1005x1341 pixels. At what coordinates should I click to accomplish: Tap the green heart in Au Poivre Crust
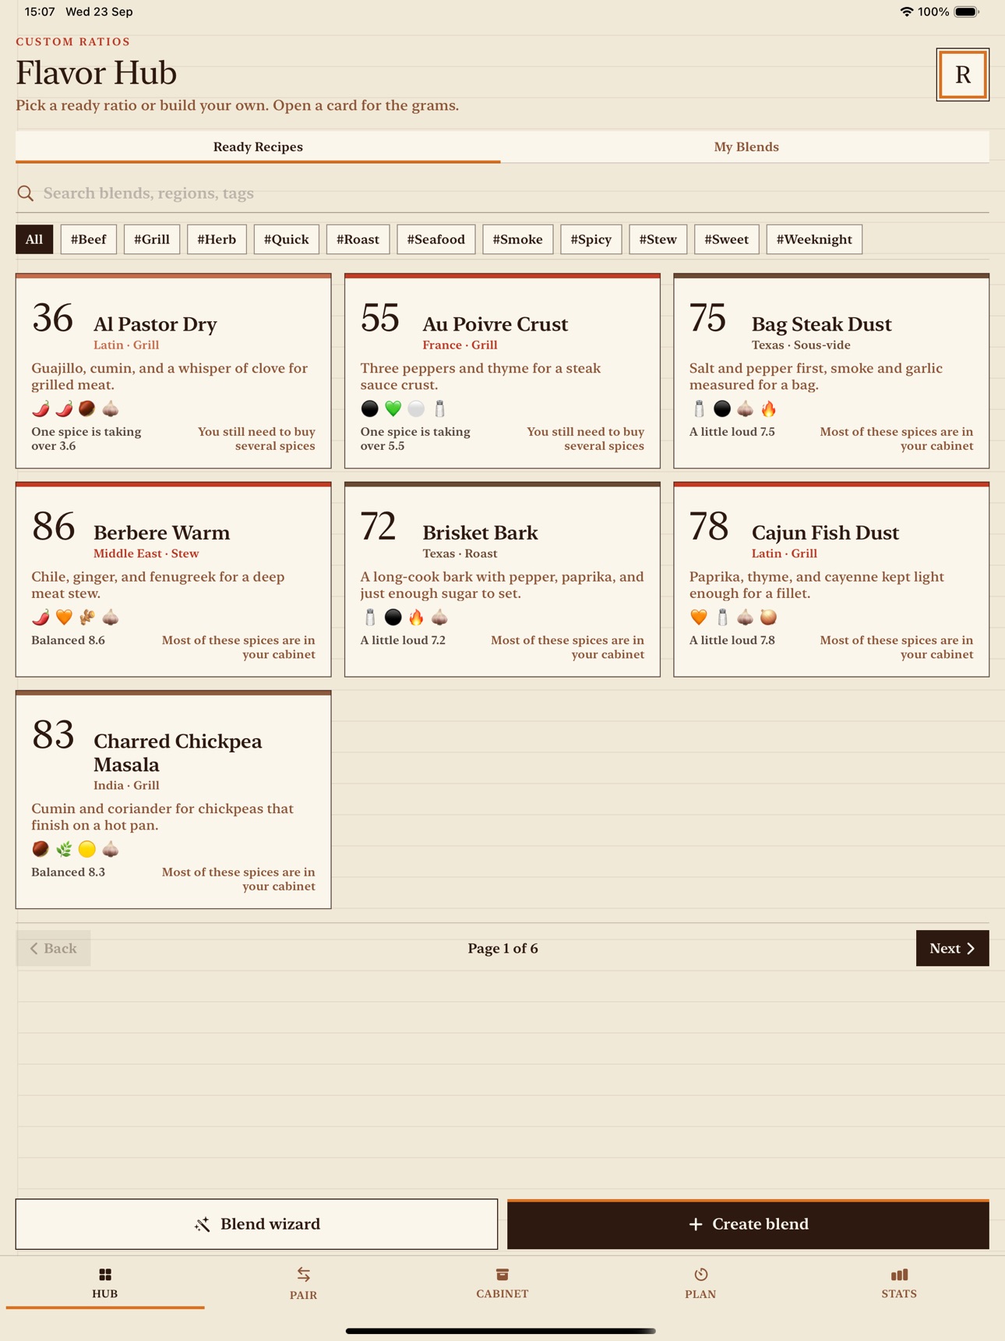click(x=393, y=409)
